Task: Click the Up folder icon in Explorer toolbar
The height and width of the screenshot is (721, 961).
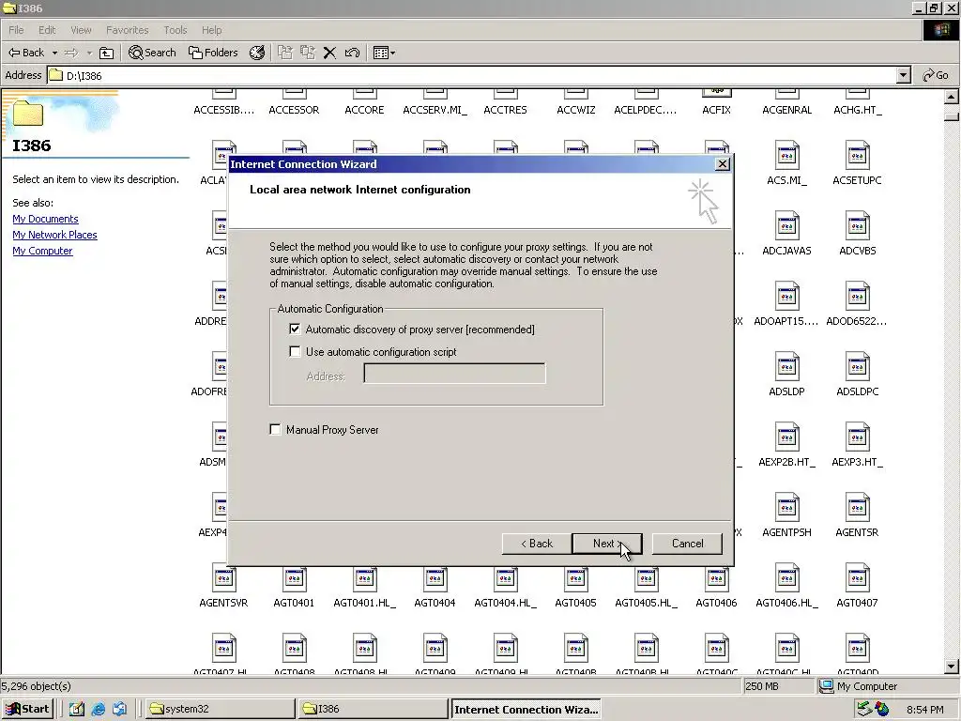Action: (107, 53)
